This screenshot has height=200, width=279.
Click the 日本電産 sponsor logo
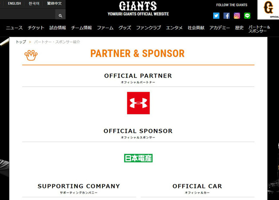[x=138, y=158]
